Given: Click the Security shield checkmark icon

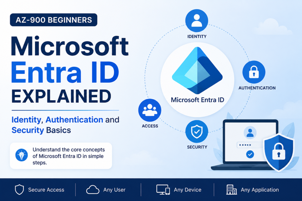Looking at the screenshot, I should [x=197, y=132].
